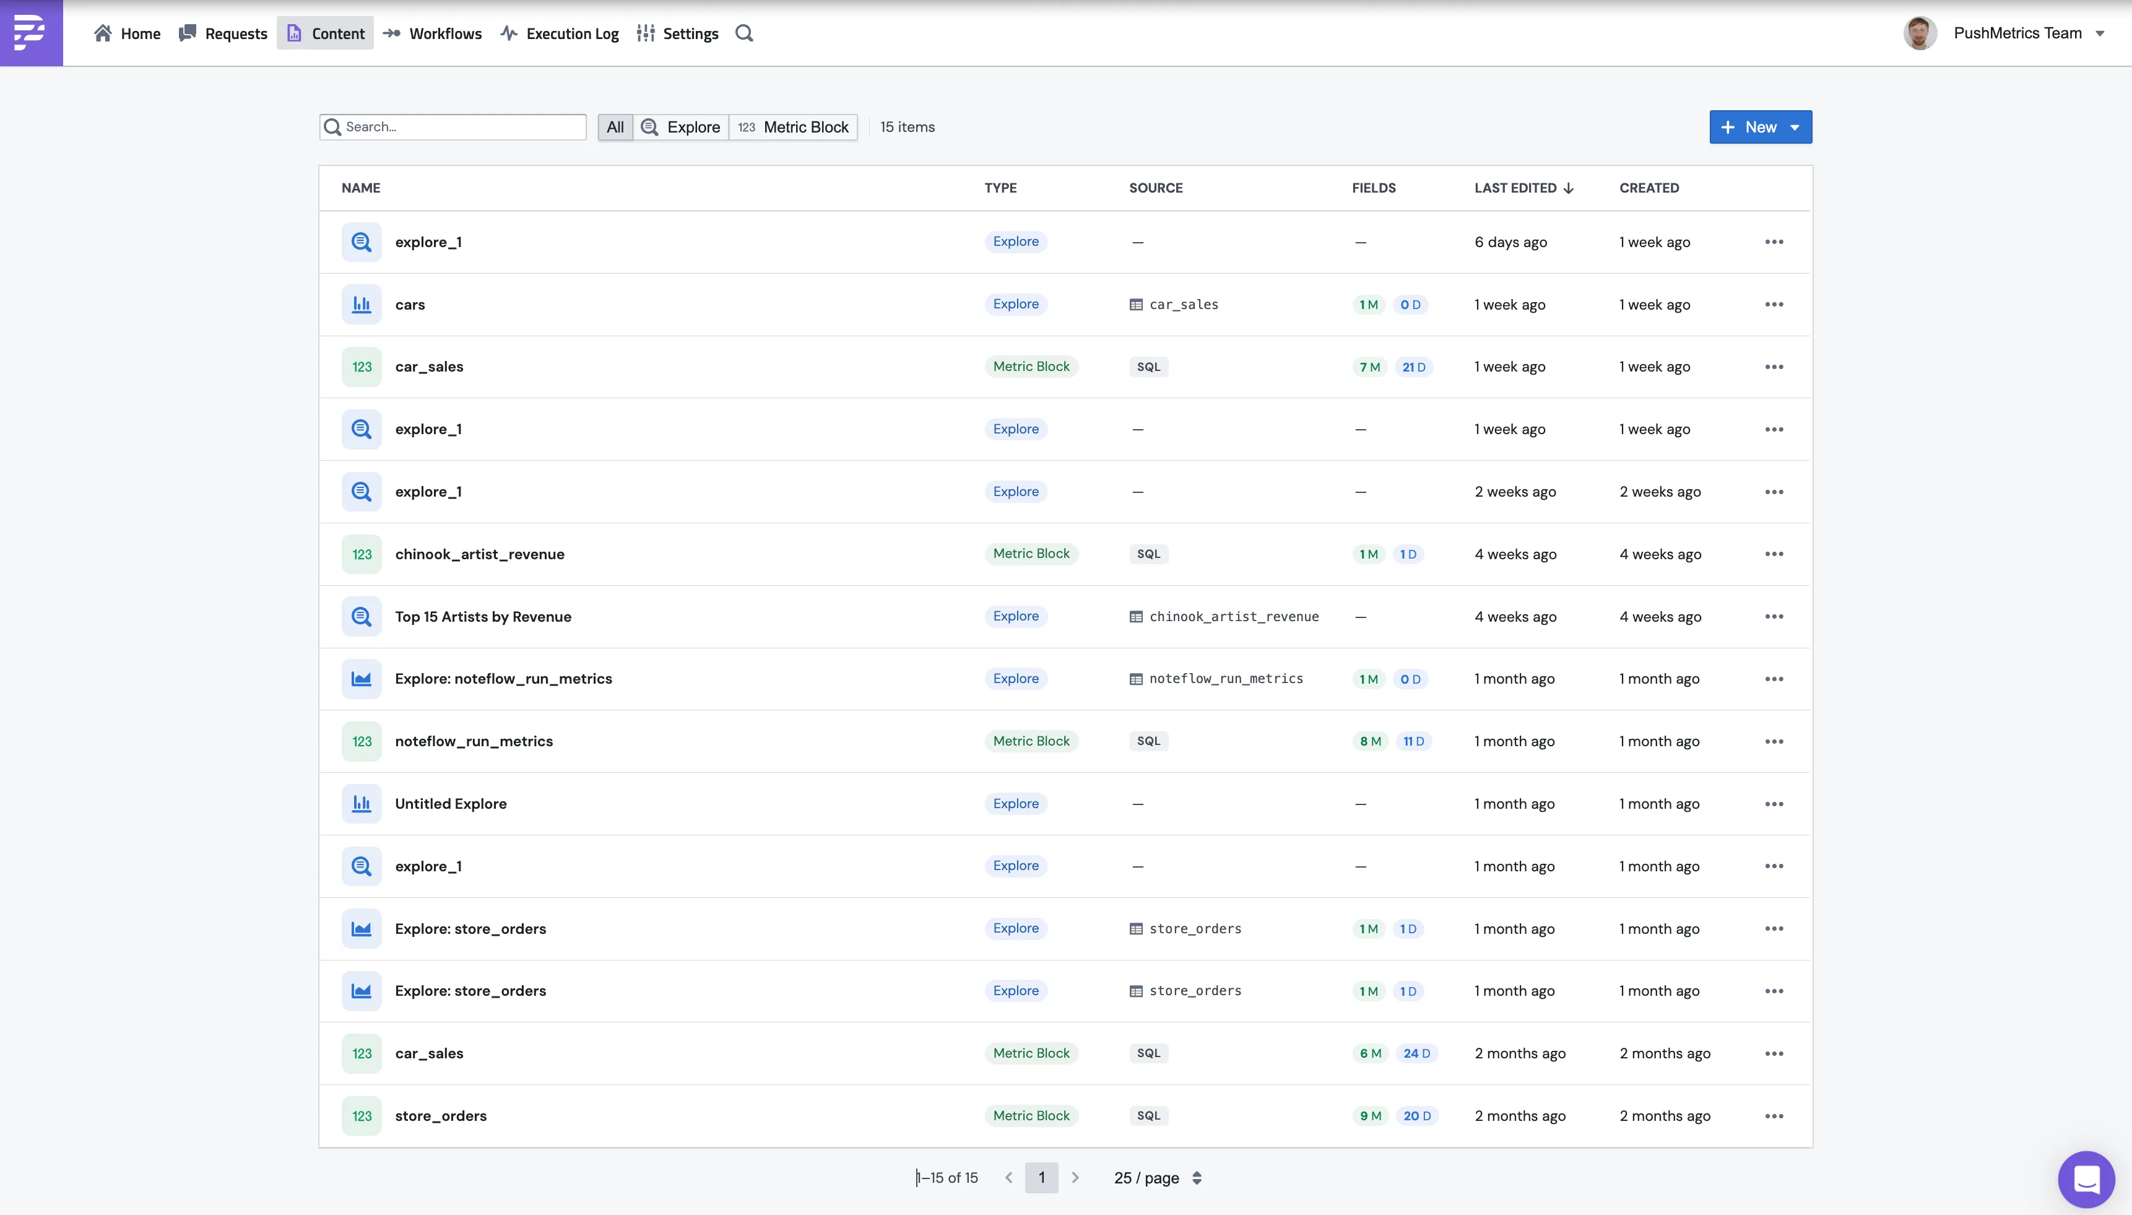The width and height of the screenshot is (2132, 1215).
Task: Sort by Created column header
Action: coord(1649,188)
